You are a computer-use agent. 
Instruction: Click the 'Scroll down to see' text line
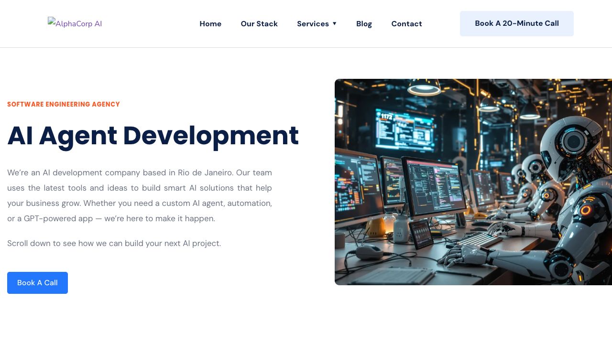click(114, 243)
